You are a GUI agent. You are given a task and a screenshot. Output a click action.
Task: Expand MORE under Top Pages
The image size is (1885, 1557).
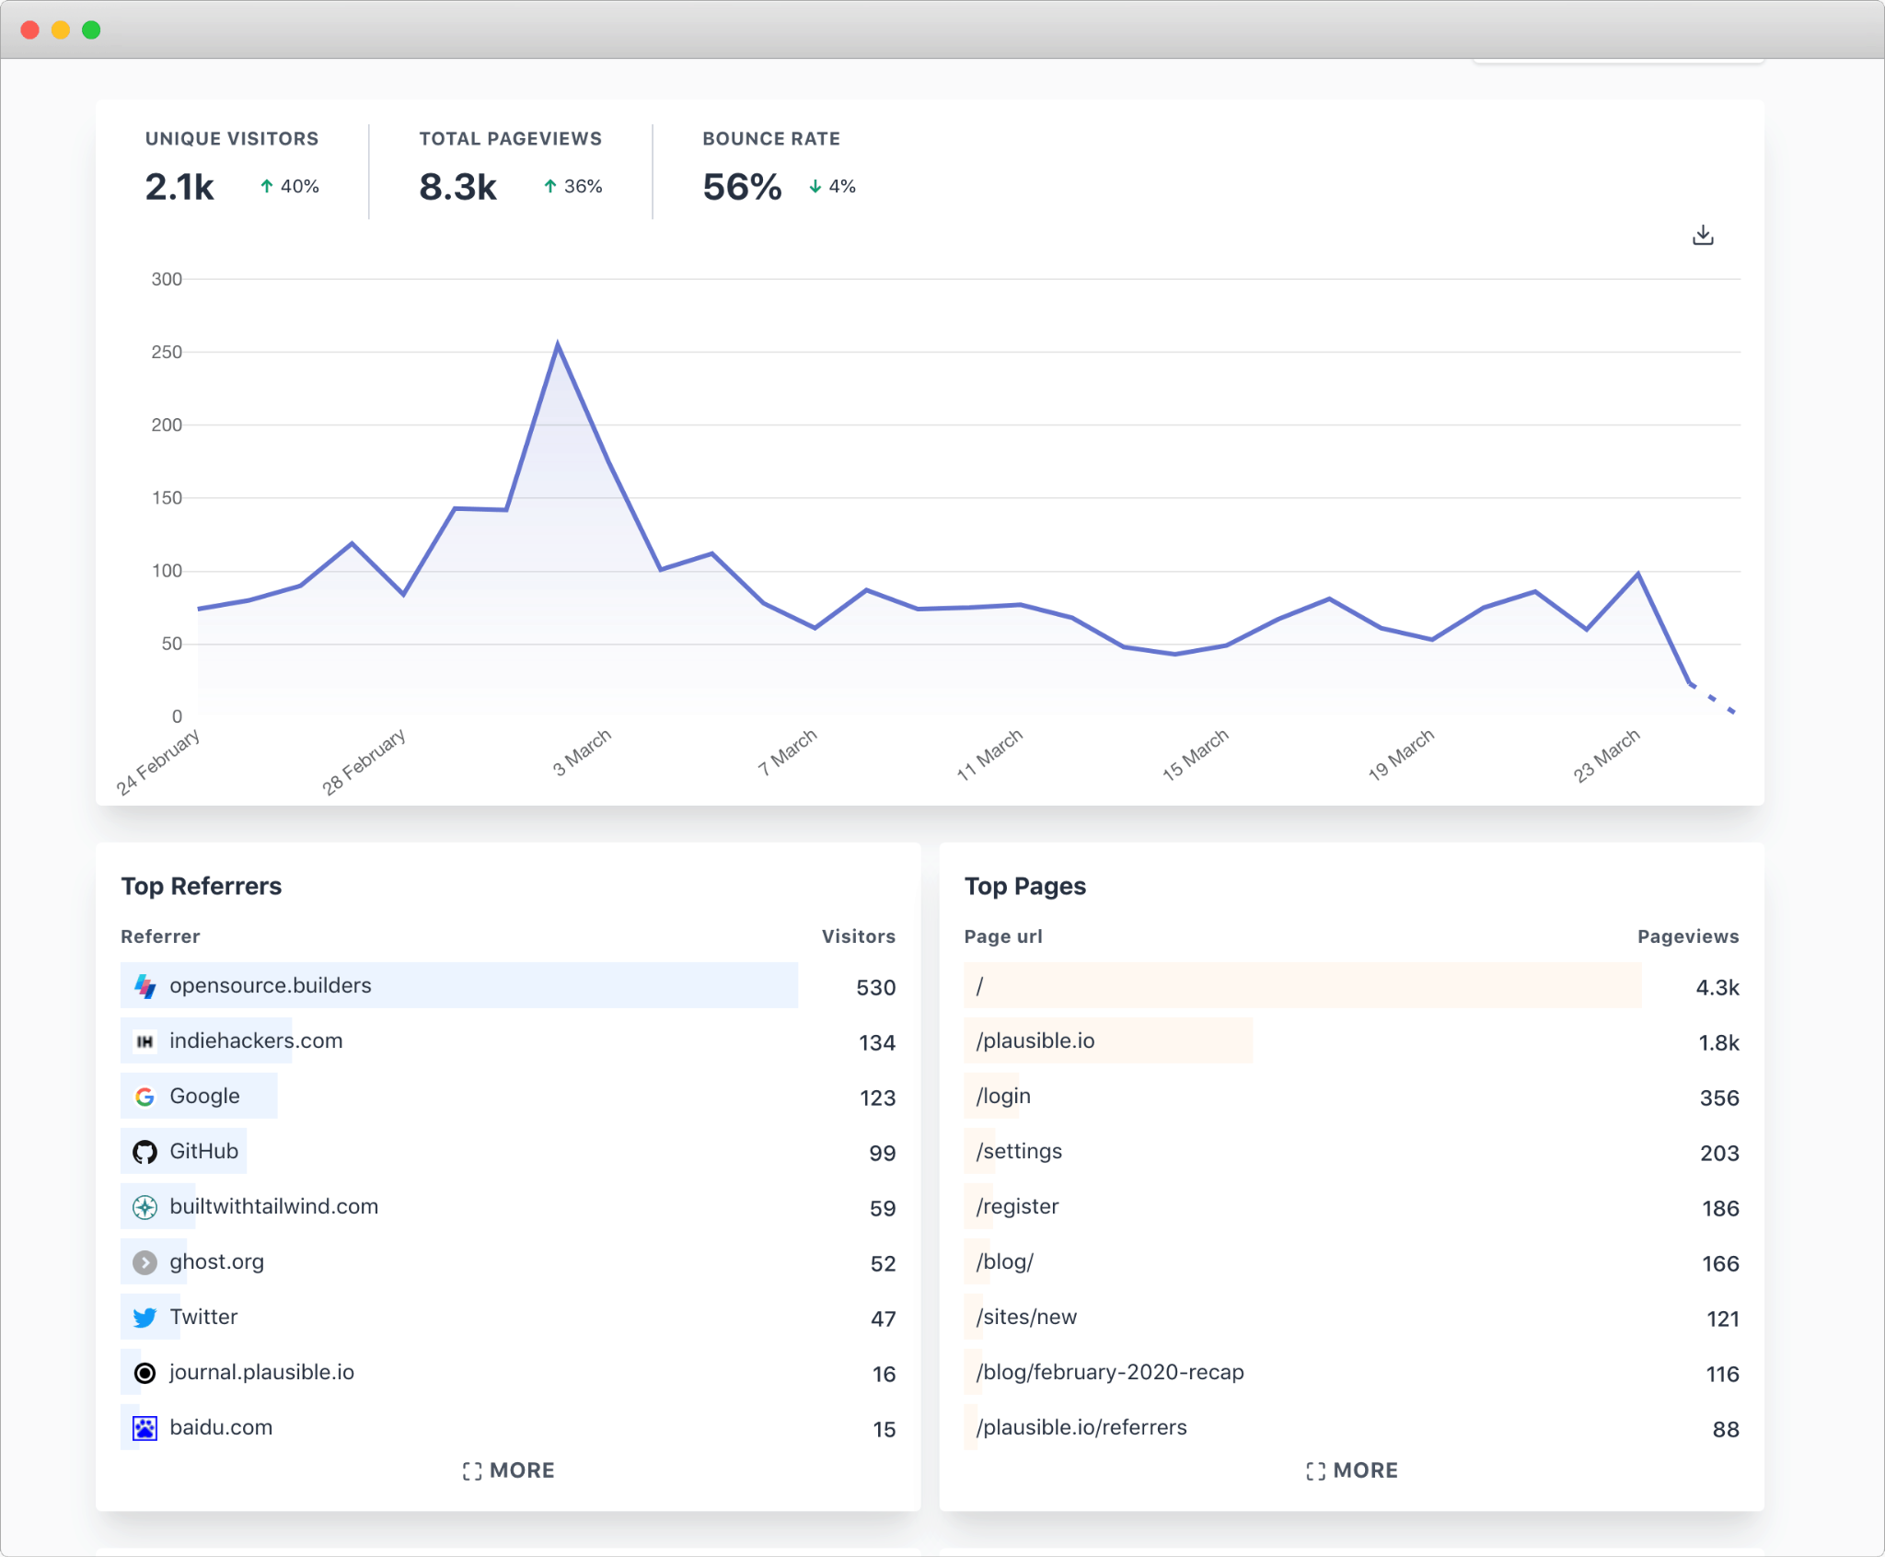click(x=1352, y=1470)
